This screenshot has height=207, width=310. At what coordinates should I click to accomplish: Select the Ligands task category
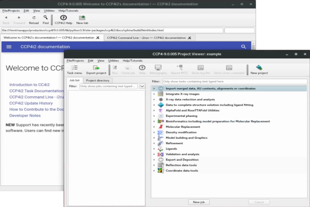171,149
